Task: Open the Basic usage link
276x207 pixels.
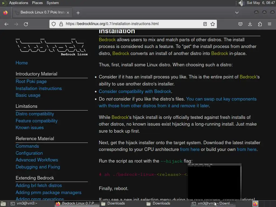Action: [28, 95]
